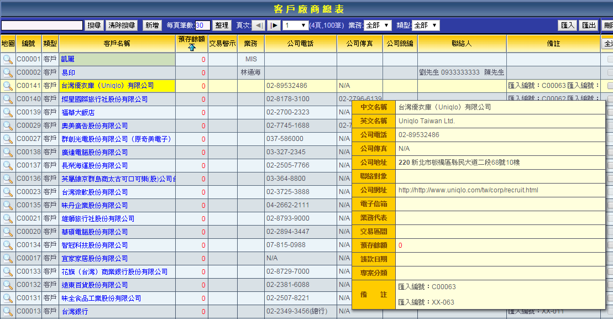Click the magnifier icon for 華碩電腦 row
This screenshot has height=319, width=613.
coord(8,232)
